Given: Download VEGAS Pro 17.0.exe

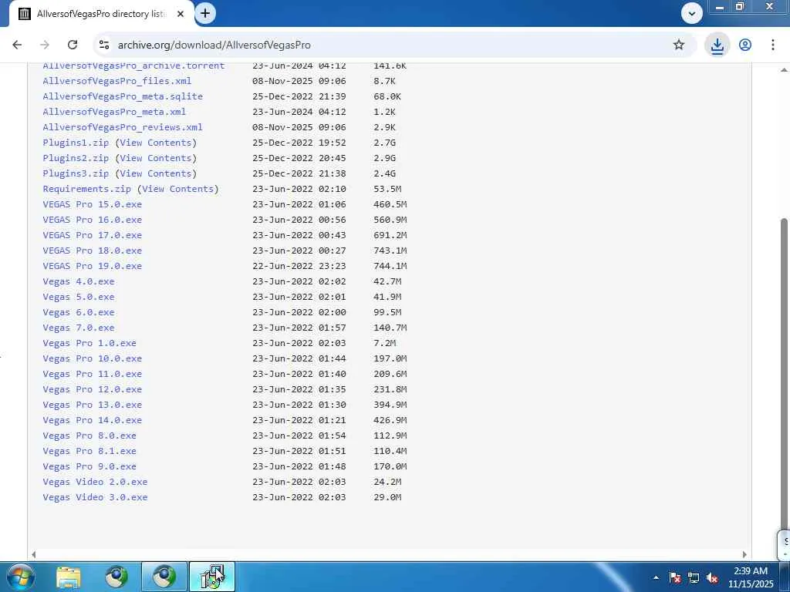Looking at the screenshot, I should tap(93, 235).
